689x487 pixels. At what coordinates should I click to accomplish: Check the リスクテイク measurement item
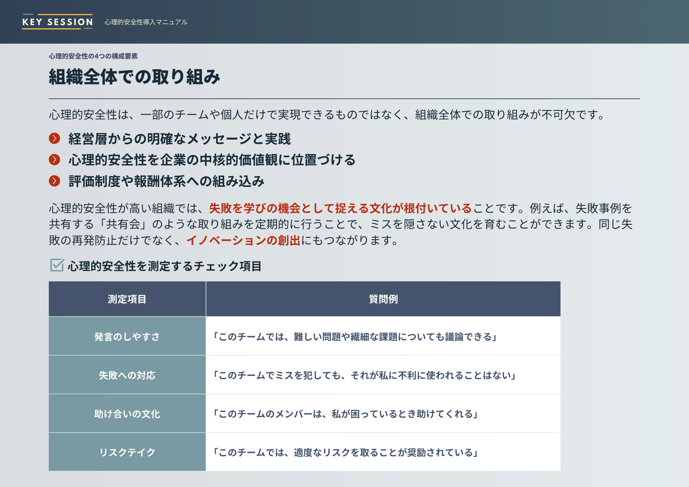(x=127, y=452)
